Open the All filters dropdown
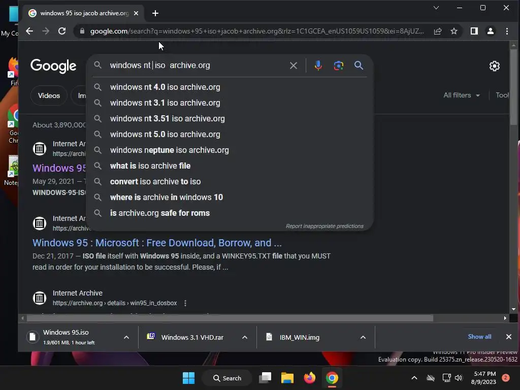This screenshot has width=520, height=390. click(462, 95)
